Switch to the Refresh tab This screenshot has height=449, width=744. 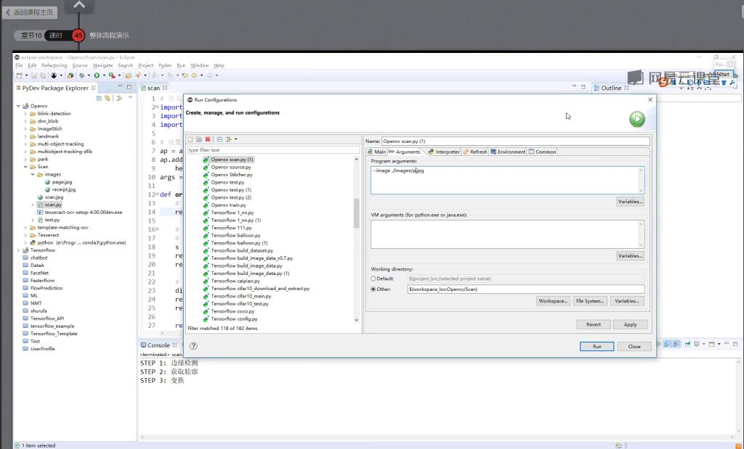pos(475,152)
